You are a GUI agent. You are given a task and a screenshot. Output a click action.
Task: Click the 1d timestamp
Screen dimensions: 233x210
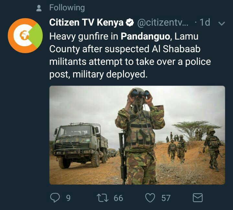pos(205,22)
